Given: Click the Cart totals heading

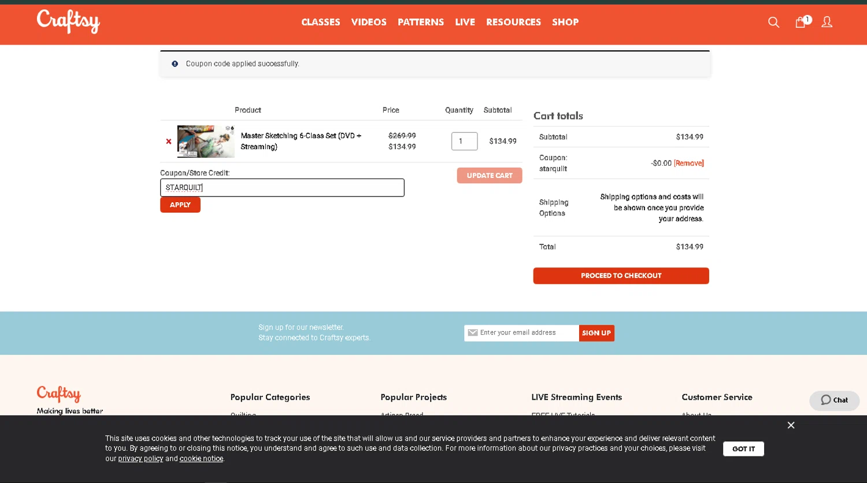Looking at the screenshot, I should (558, 116).
